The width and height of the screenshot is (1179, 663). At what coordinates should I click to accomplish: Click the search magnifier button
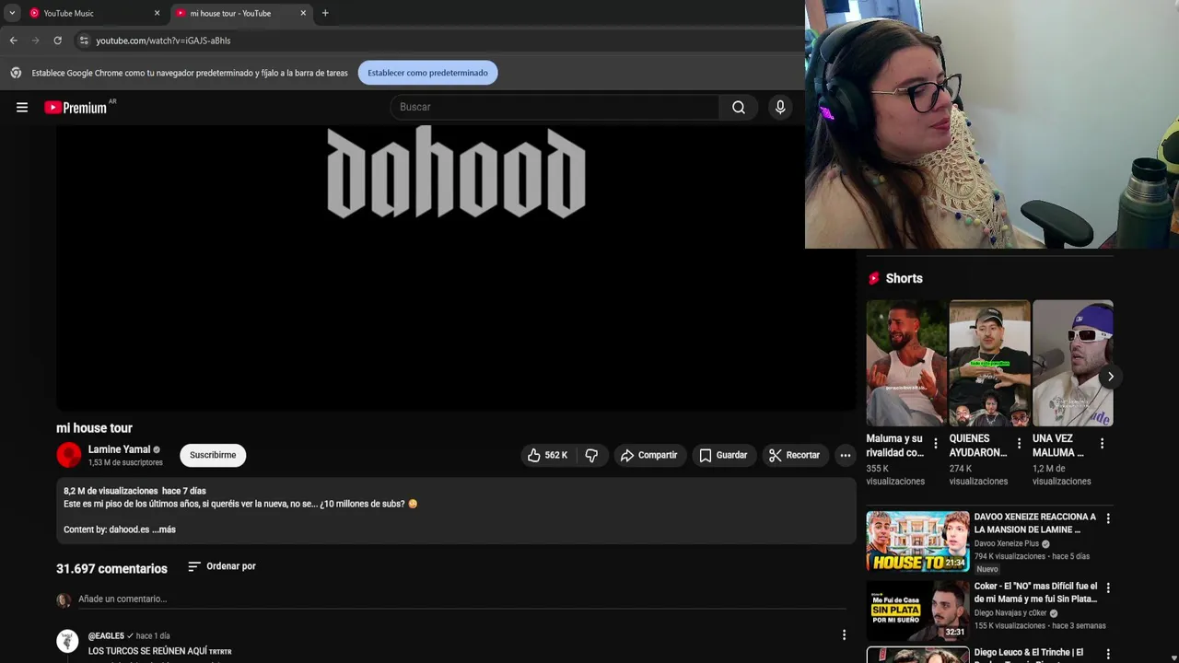pos(739,107)
